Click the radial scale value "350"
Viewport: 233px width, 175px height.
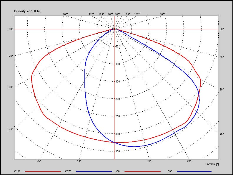[118, 151]
